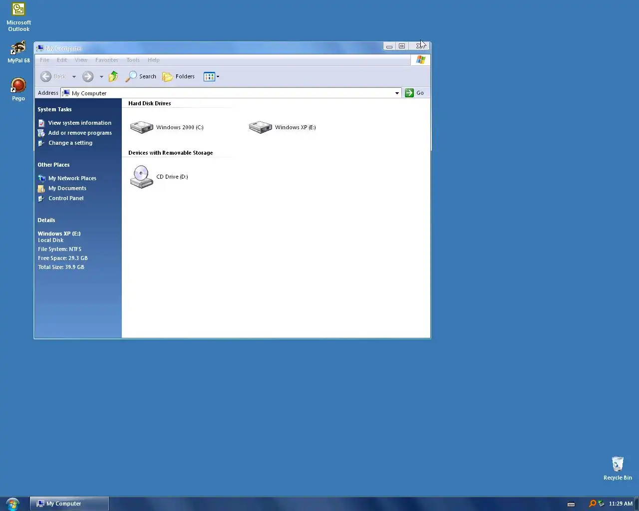Open the Back history dropdown arrow
This screenshot has height=511, width=639.
click(x=74, y=76)
